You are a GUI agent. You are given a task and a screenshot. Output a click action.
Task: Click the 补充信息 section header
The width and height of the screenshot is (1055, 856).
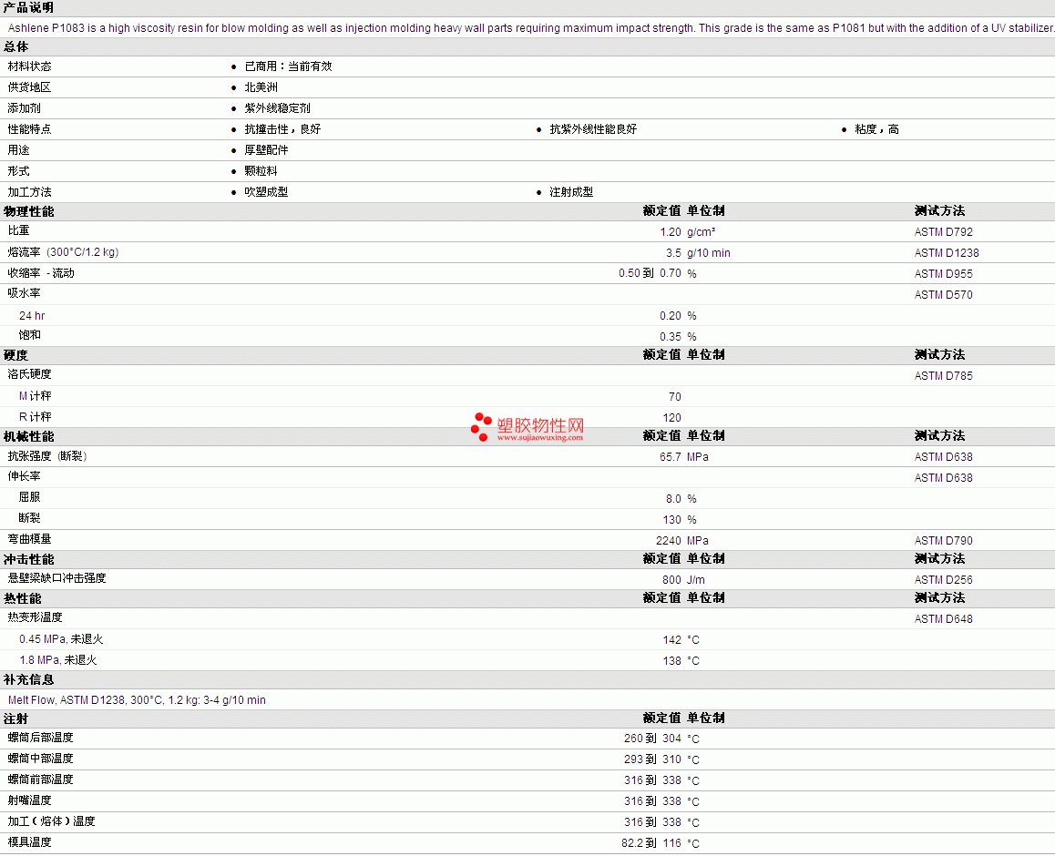29,680
